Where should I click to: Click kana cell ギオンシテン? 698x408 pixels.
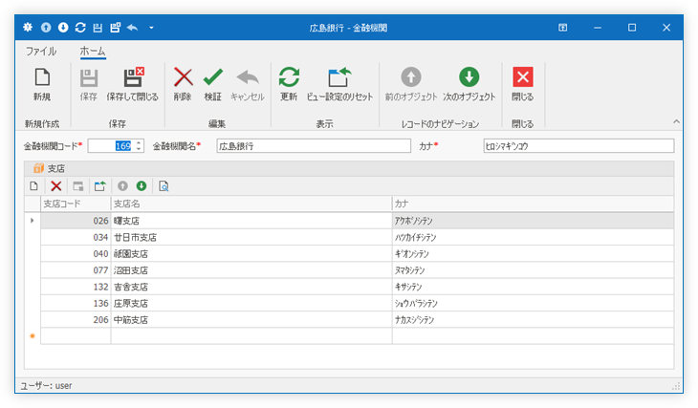533,253
